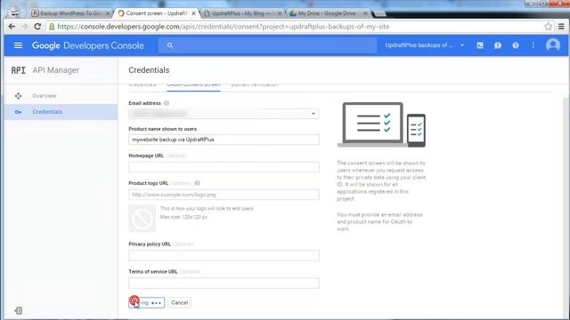Switch to the Domain verification tab

(255, 84)
